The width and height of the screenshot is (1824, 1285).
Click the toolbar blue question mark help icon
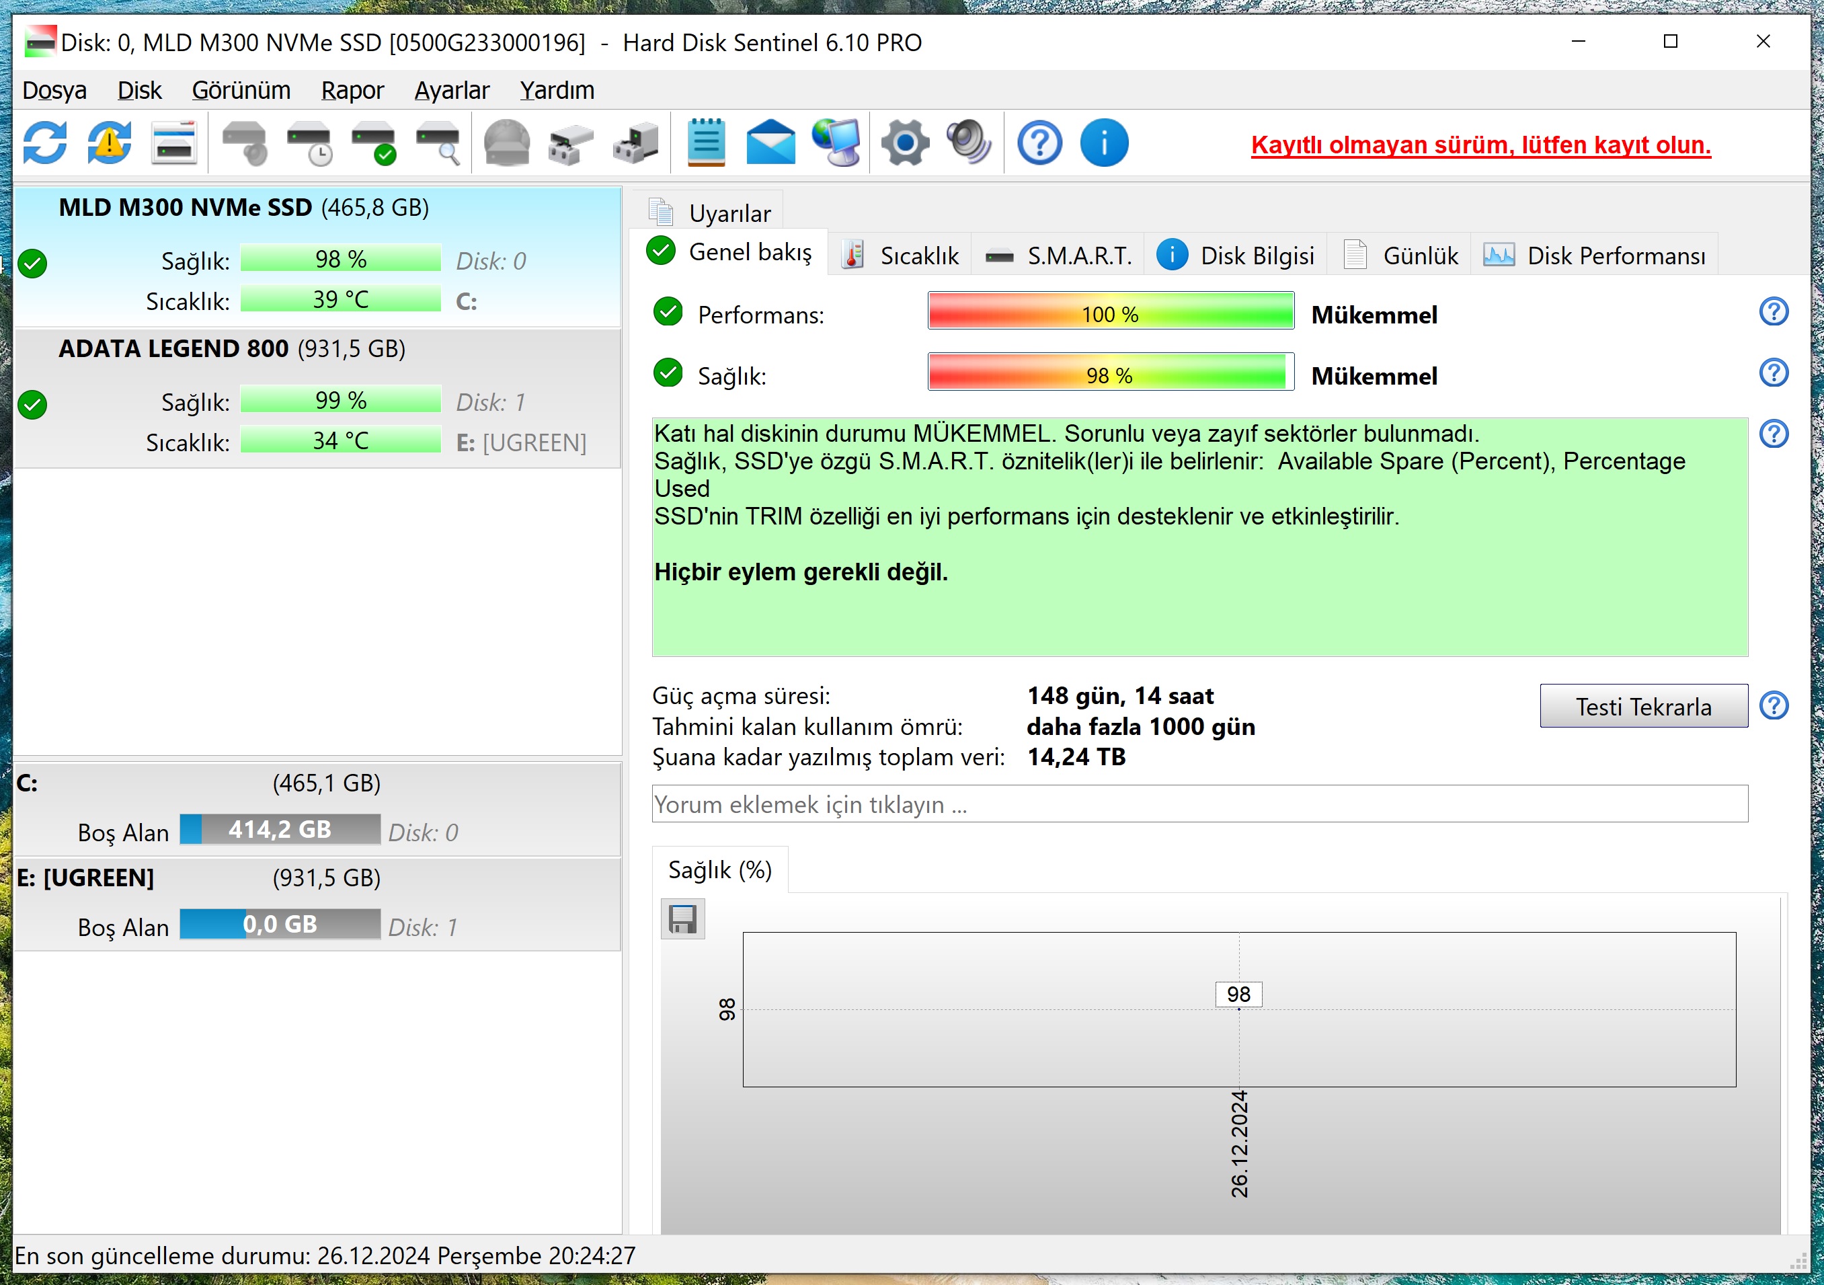point(1039,144)
